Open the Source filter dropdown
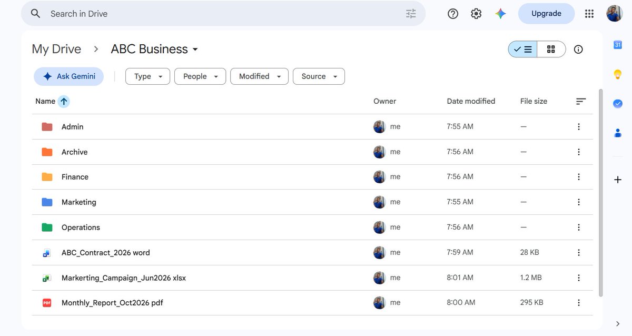 coord(319,76)
